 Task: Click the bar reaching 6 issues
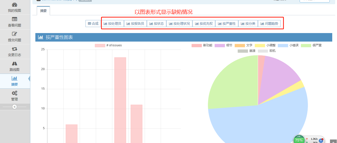[71, 134]
